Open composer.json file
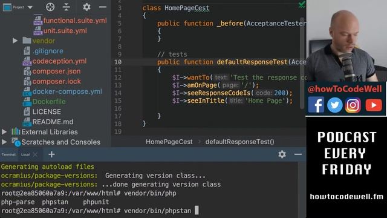The height and width of the screenshot is (218, 387). [56, 71]
